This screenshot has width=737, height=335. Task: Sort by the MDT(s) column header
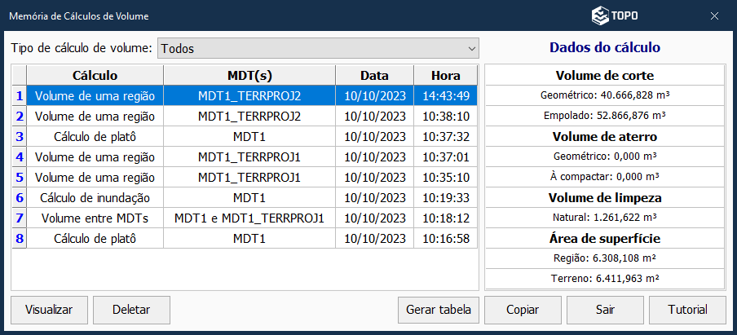249,75
